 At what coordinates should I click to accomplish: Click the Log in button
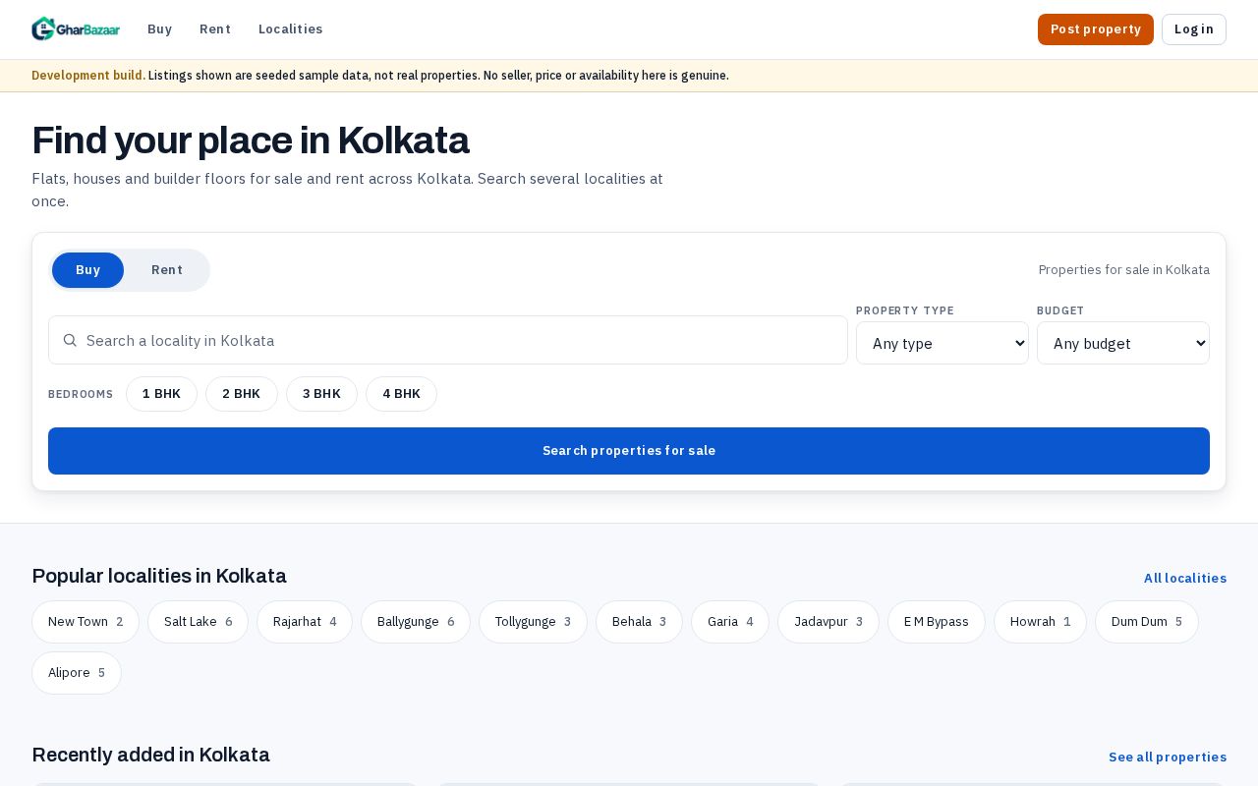[1194, 29]
